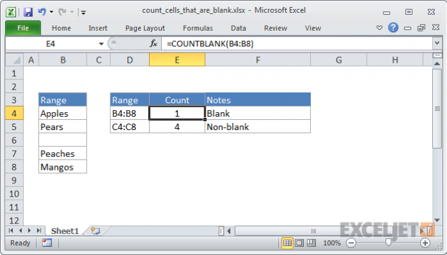The height and width of the screenshot is (255, 447).
Task: Jump to first sheet tab arrow
Action: pyautogui.click(x=11, y=231)
